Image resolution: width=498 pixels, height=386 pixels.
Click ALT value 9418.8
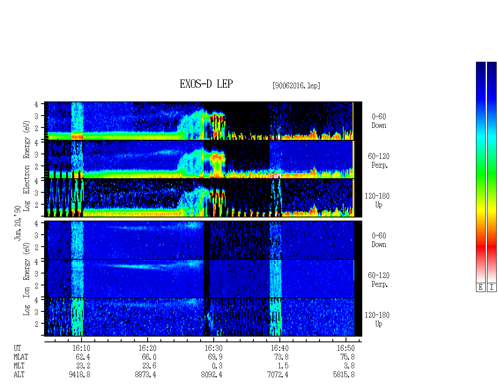pos(79,375)
